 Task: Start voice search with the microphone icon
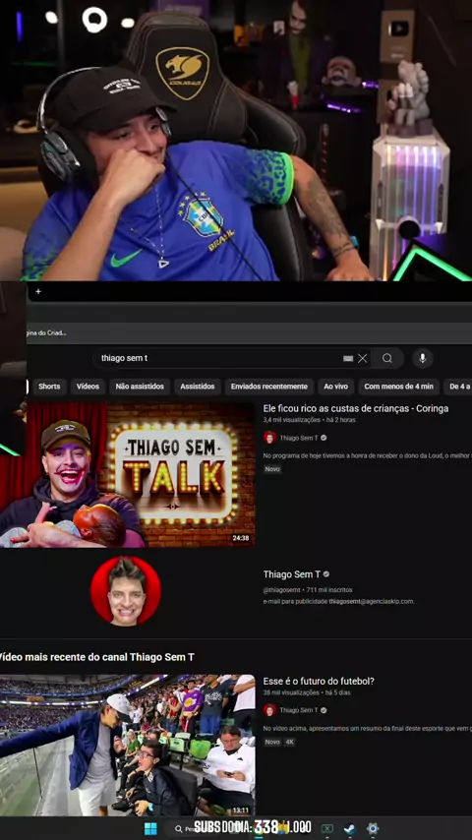[x=423, y=358]
